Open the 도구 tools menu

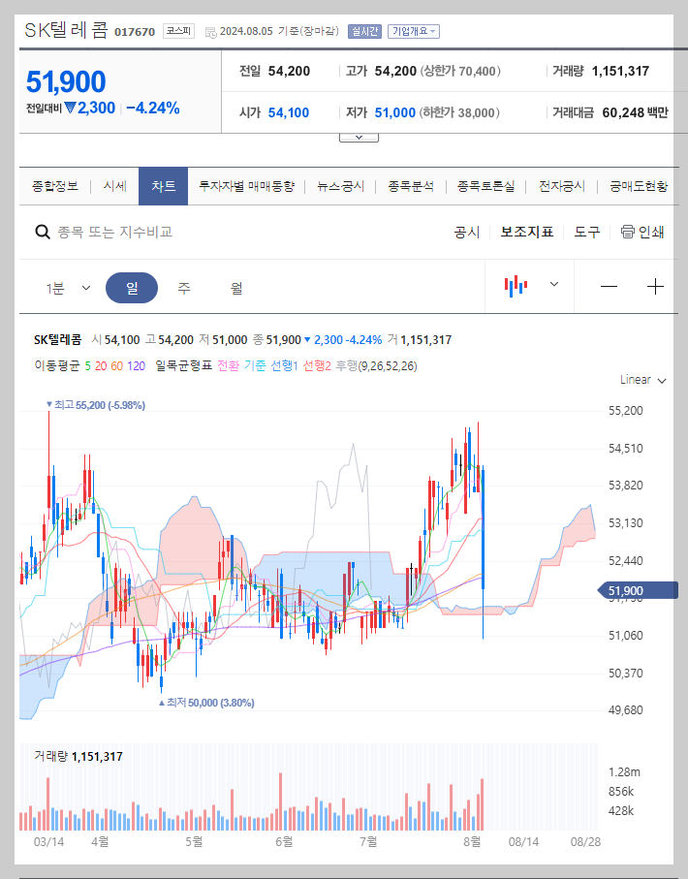pos(587,232)
